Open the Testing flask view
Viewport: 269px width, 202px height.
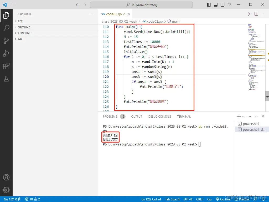point(6,79)
